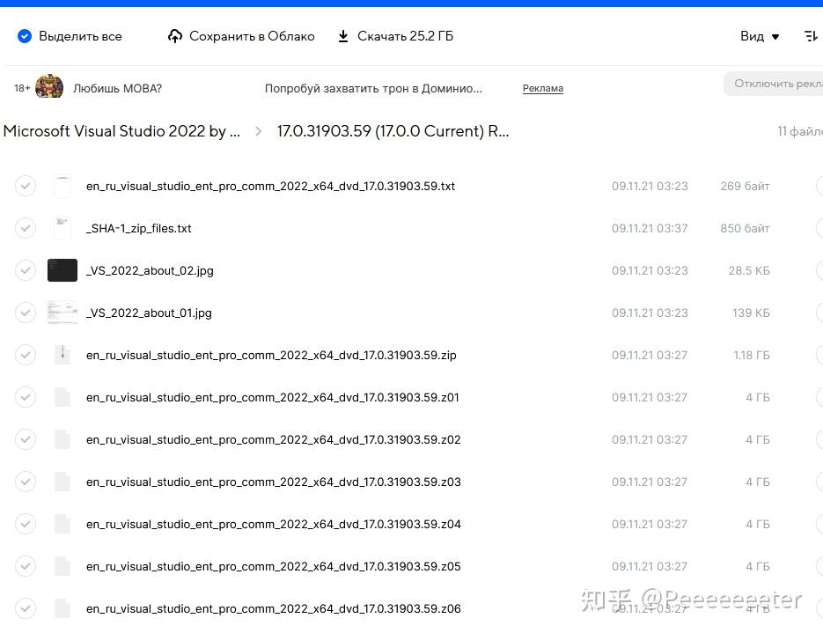Toggle the Выделить все select-all checkbox

[x=24, y=36]
